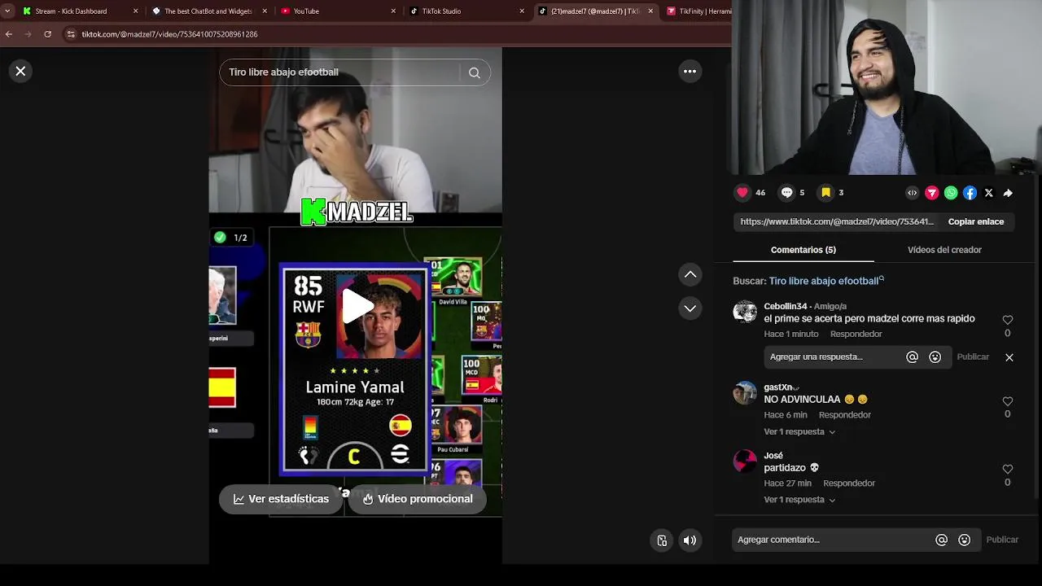Click the Agregar una respuesta field
Viewport: 1042px width, 586px height.
pyautogui.click(x=832, y=357)
